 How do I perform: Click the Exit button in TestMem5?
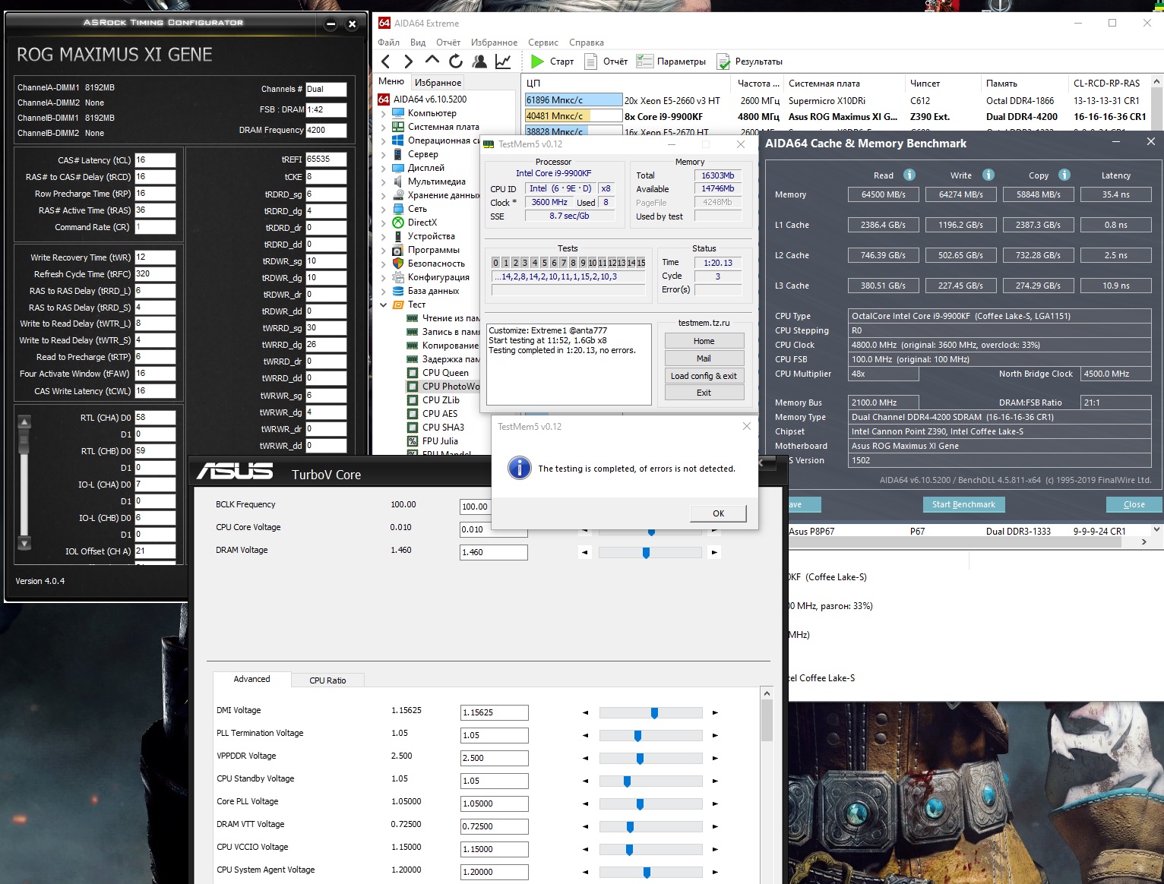pos(704,393)
